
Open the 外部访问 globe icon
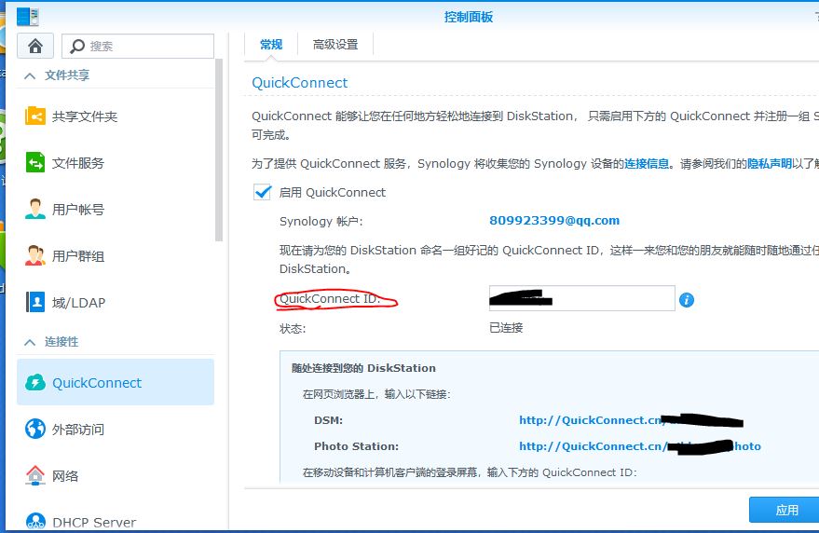point(35,429)
